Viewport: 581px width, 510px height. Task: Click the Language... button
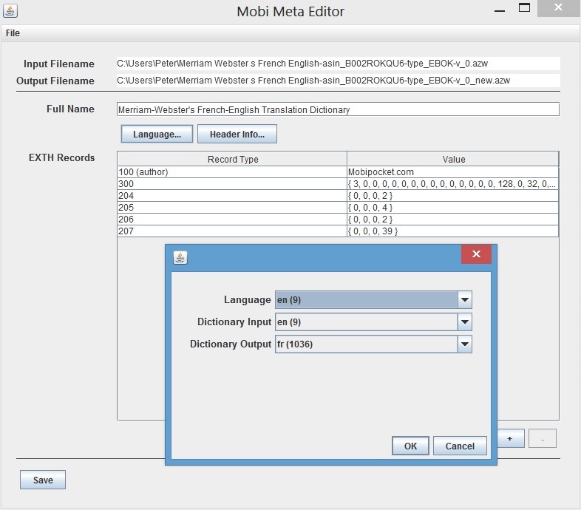[157, 134]
